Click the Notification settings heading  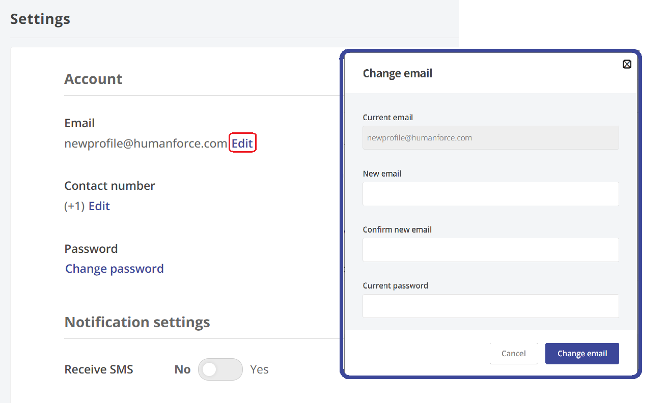(137, 322)
